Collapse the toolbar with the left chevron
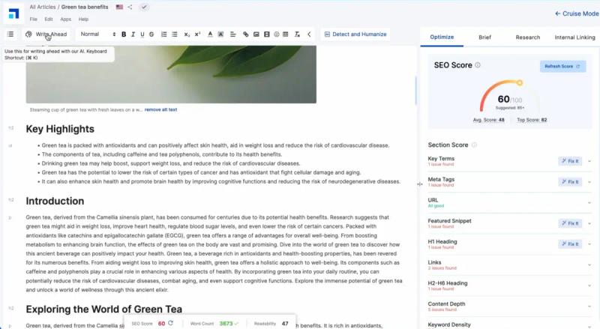 point(309,34)
